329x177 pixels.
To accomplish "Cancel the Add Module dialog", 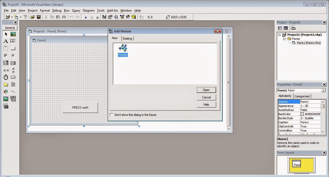I will coord(206,97).
